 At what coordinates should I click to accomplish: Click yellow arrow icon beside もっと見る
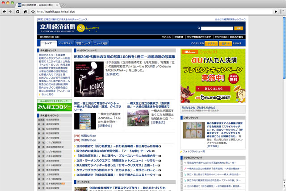pyautogui.click(x=39, y=94)
